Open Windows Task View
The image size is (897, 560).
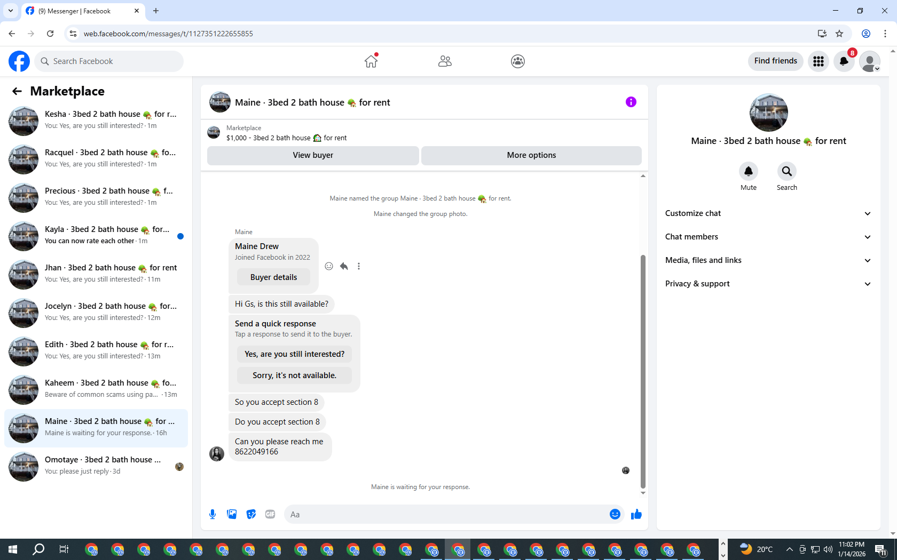click(x=64, y=549)
